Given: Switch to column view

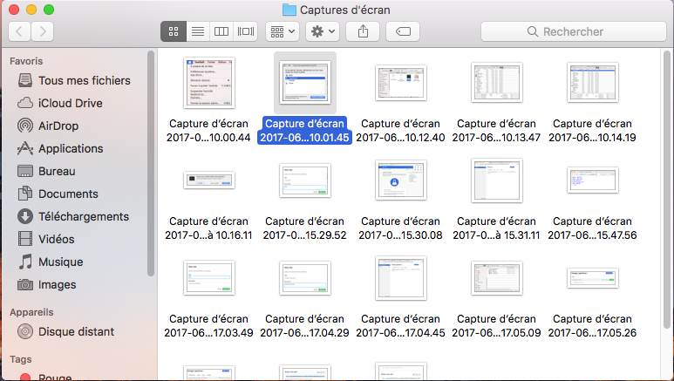Looking at the screenshot, I should (x=221, y=31).
